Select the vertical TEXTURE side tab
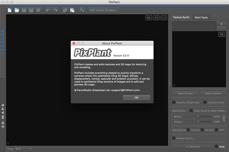The width and height of the screenshot is (229, 152). pyautogui.click(x=3, y=42)
